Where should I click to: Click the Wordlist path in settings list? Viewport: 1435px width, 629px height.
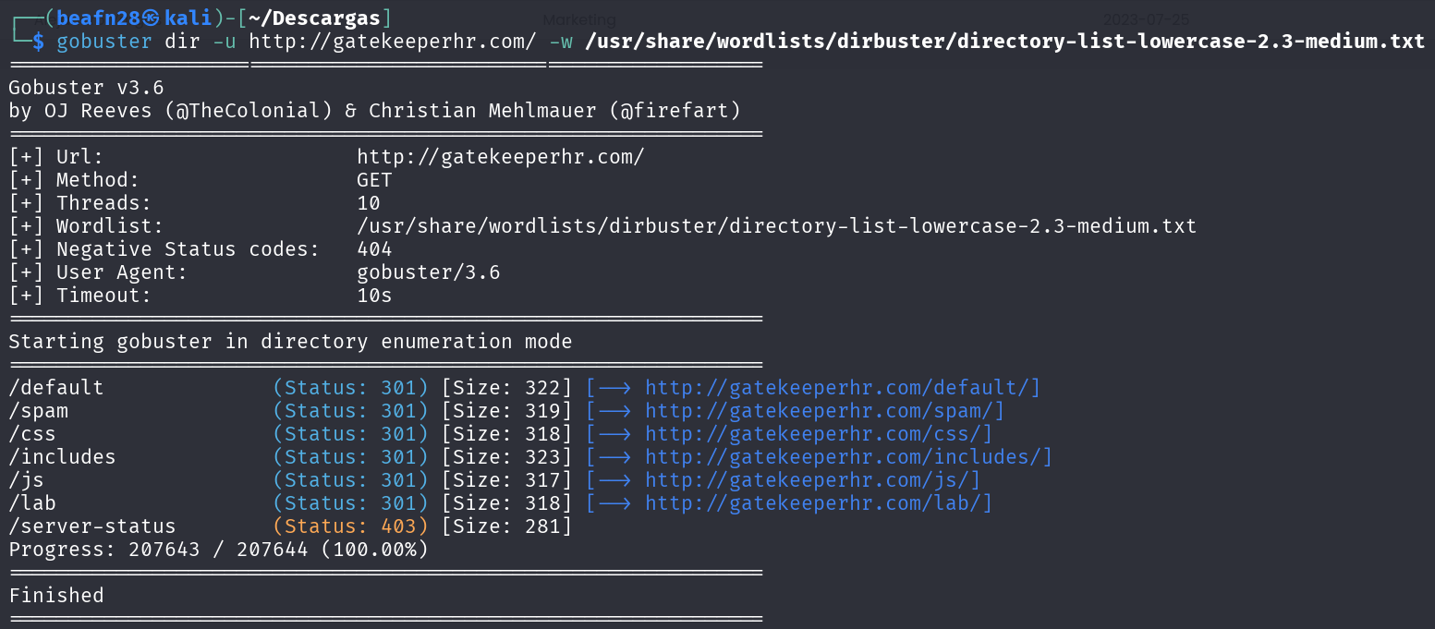776,226
